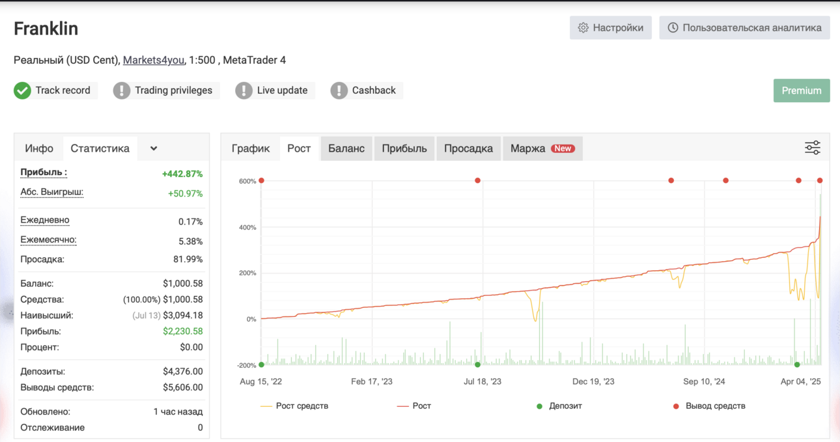Click the clock icon beside Пользовательская аналитика

pos(673,28)
